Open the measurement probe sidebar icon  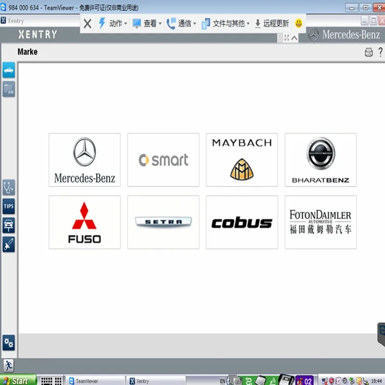coord(9,244)
